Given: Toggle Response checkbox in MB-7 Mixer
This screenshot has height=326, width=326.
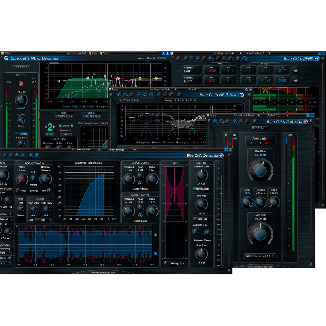Looking at the screenshot, I should coord(143,143).
